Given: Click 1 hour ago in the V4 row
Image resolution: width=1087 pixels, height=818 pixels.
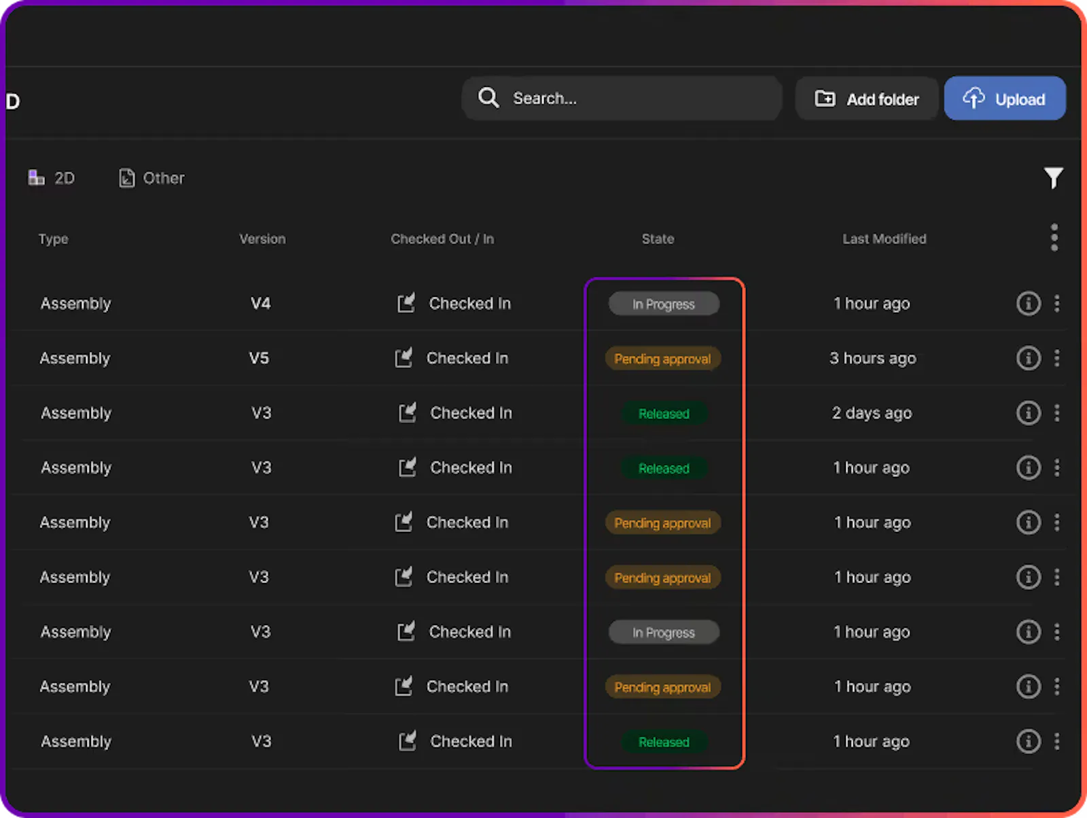Looking at the screenshot, I should [872, 304].
